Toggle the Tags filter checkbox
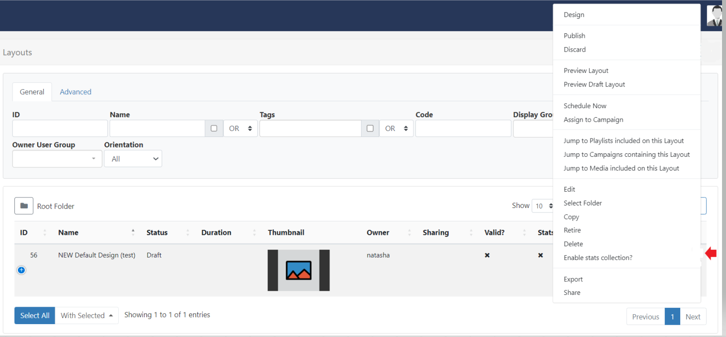726x337 pixels. pyautogui.click(x=370, y=128)
